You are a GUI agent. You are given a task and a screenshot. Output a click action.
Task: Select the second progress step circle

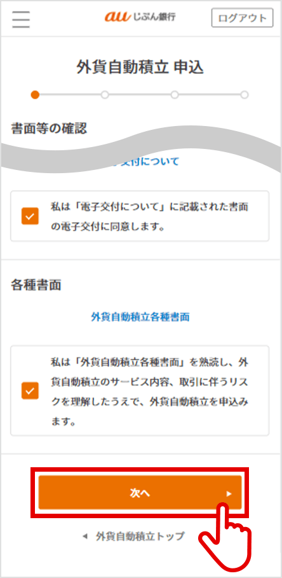tap(105, 95)
